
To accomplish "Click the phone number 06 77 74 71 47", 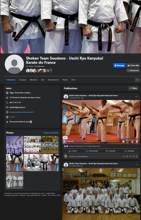I will [x=15, y=103].
